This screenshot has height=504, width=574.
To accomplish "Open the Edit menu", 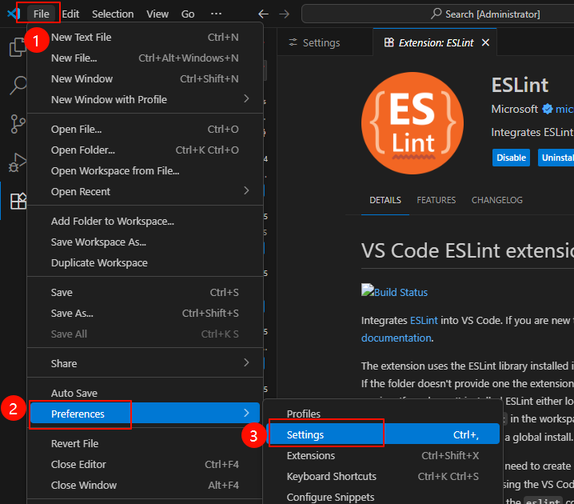I will tap(70, 14).
